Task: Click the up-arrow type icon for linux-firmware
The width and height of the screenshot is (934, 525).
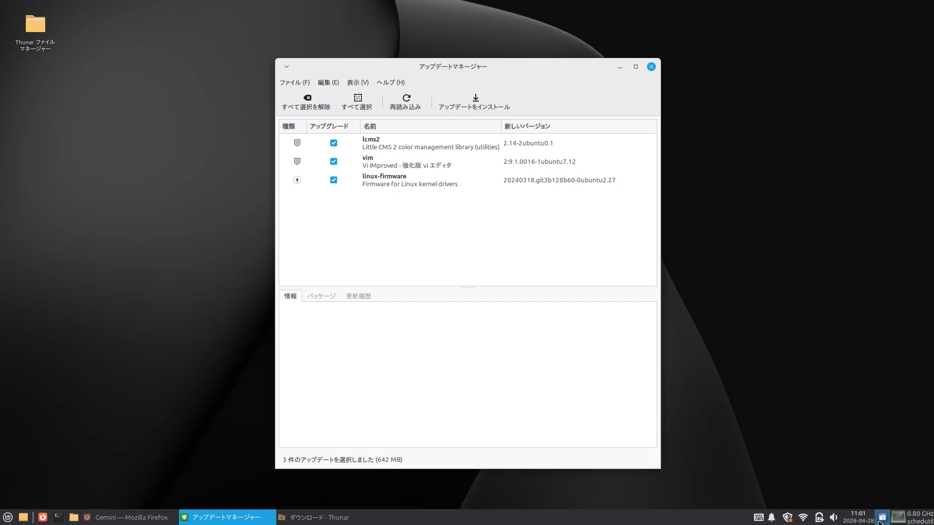Action: point(297,180)
